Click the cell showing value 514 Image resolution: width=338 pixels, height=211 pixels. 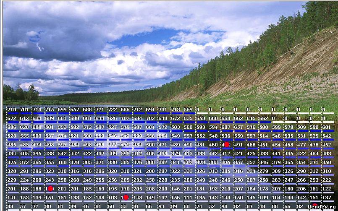coord(264,136)
